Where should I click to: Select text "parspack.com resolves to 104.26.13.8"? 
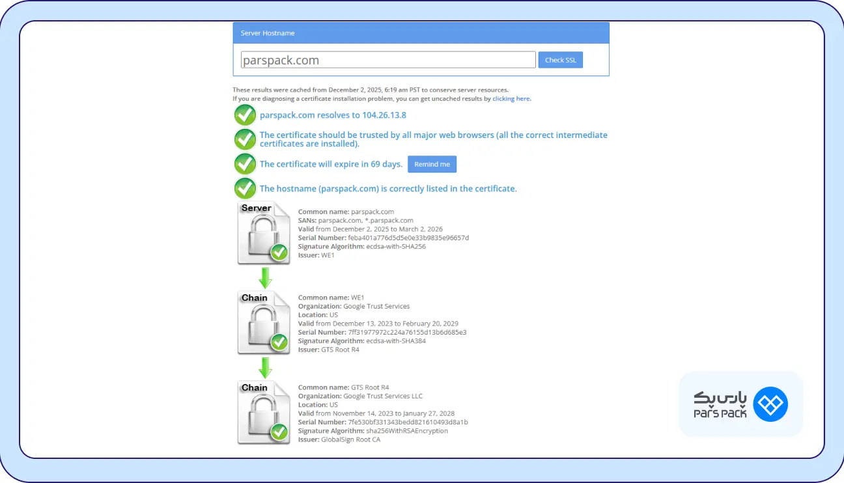(333, 115)
